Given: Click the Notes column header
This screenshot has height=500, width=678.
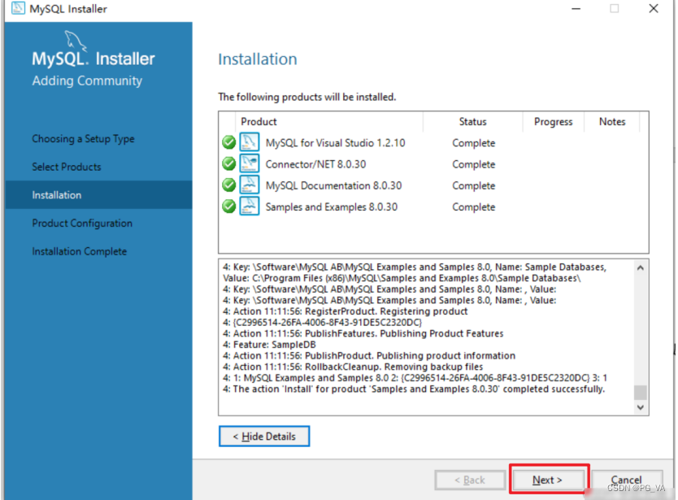Looking at the screenshot, I should coord(612,121).
